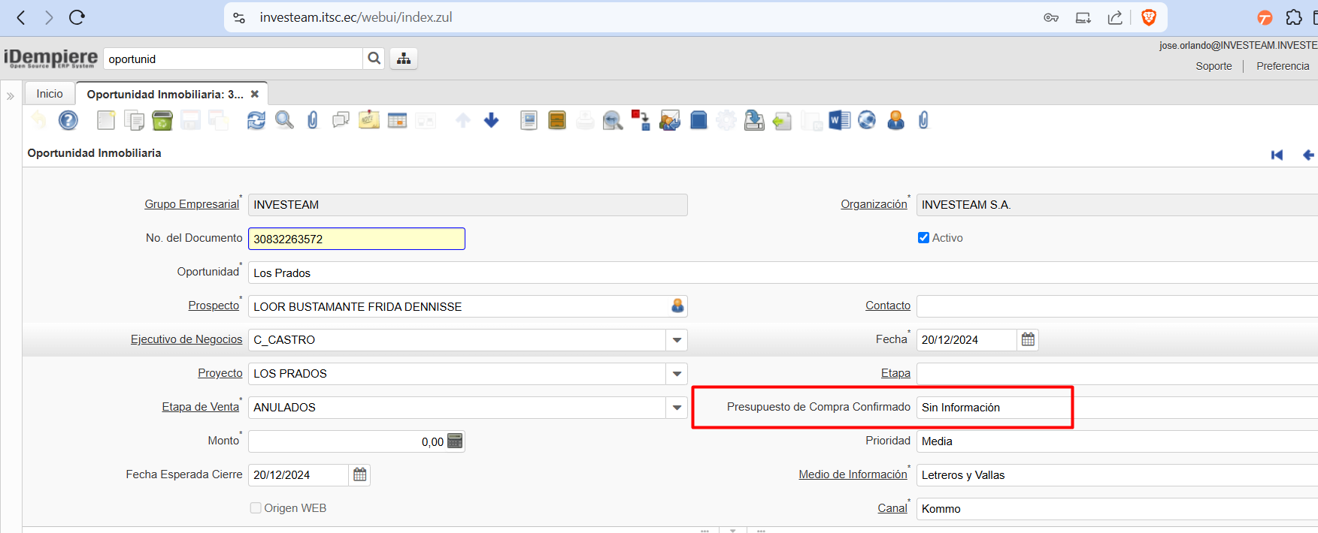Uncheck the Activo checkbox
1318x533 pixels.
click(923, 238)
